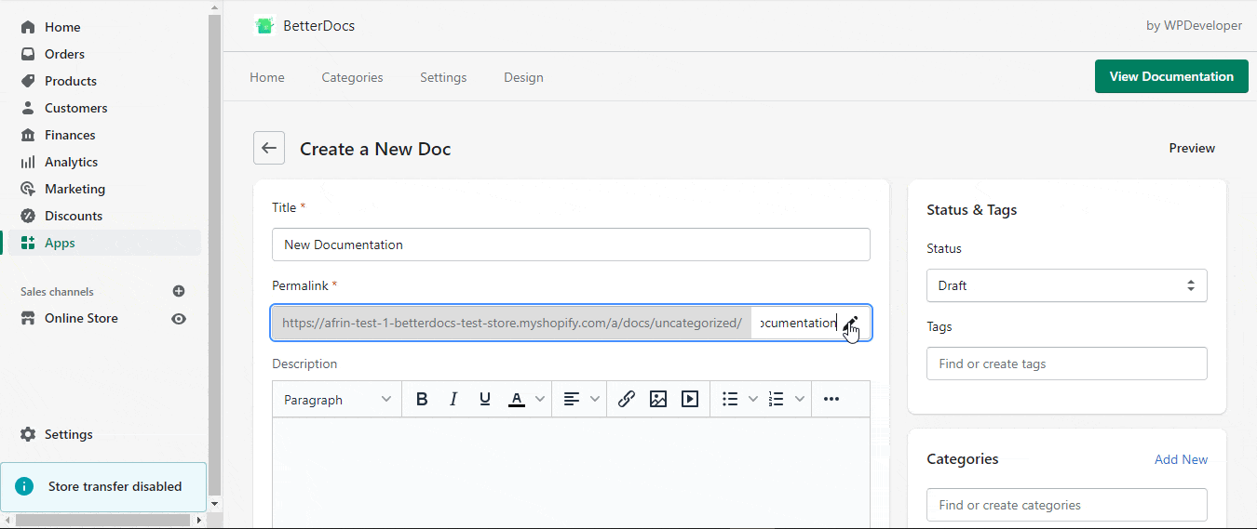Apply a numbered list
1257x529 pixels.
(776, 399)
